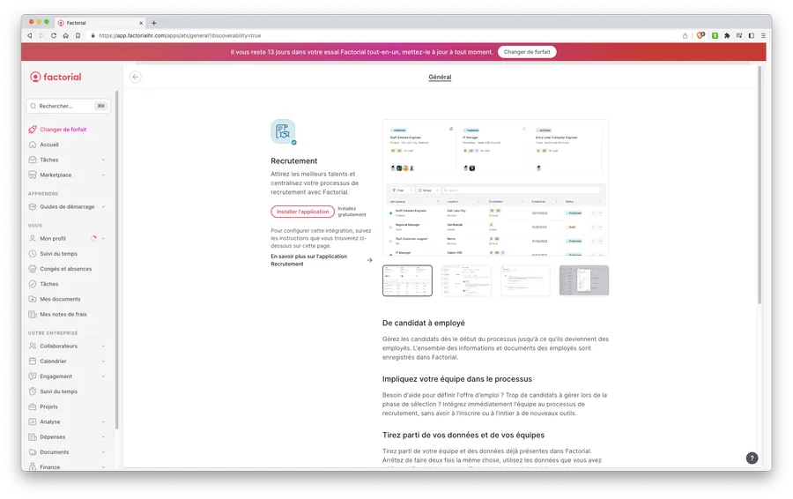Click the stopwatch icon for Suivi du temps under Votre entreprise
Image resolution: width=793 pixels, height=499 pixels.
[x=33, y=391]
